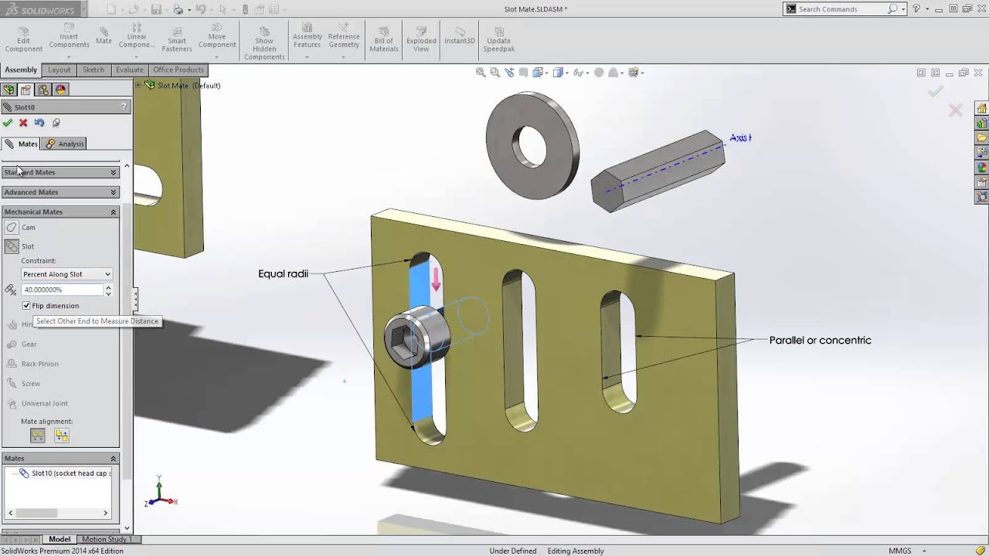This screenshot has height=556, width=989.
Task: Switch to the Sketch tab
Action: click(93, 69)
